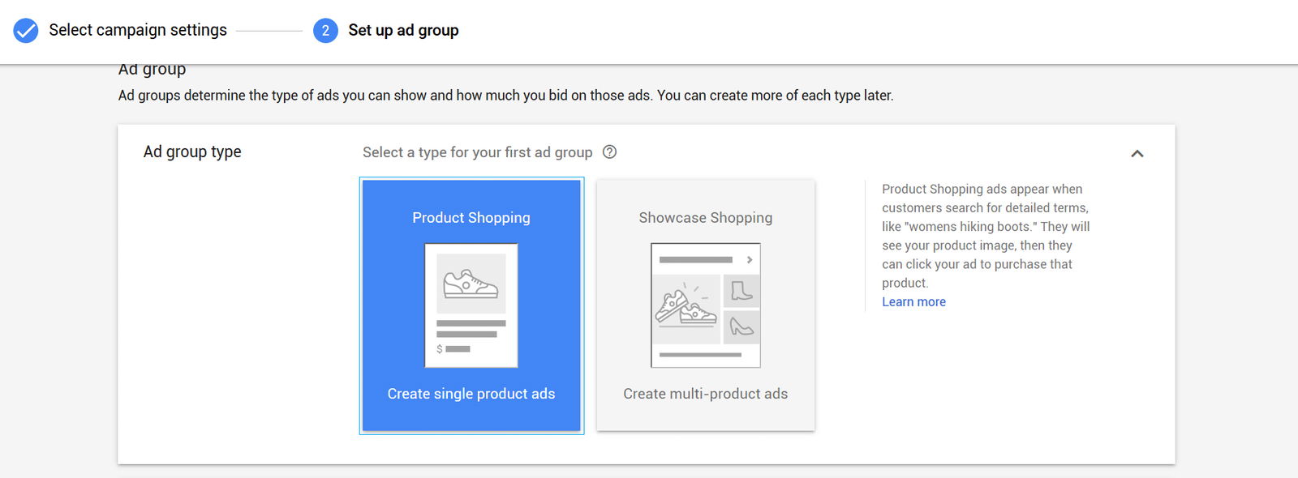The image size is (1298, 478).
Task: Go to Select campaign settings step
Action: 138,30
